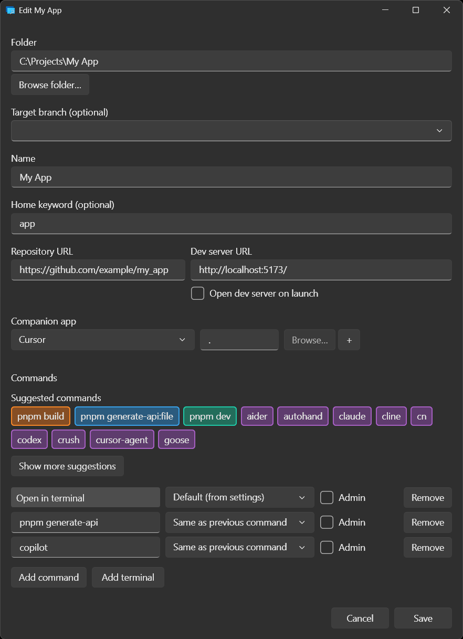Remove the copilot command
The height and width of the screenshot is (639, 463).
click(428, 547)
